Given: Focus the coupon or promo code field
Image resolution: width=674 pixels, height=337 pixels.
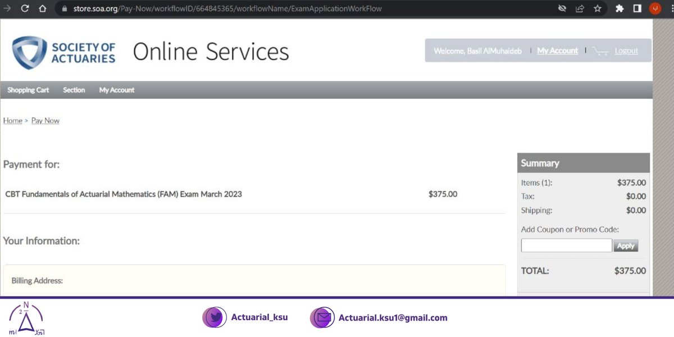Looking at the screenshot, I should point(567,245).
